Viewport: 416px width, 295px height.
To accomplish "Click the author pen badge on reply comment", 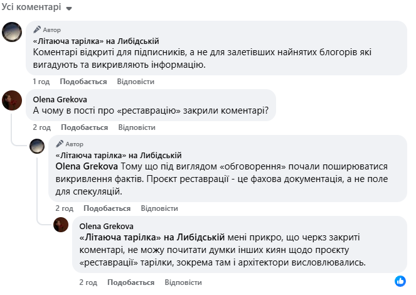I will (60, 144).
